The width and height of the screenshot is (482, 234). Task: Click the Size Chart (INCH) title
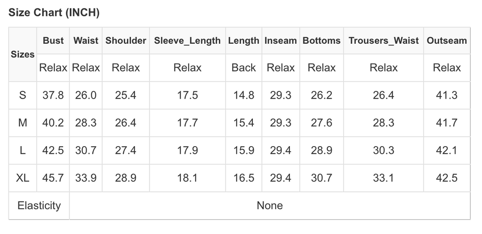(x=54, y=13)
